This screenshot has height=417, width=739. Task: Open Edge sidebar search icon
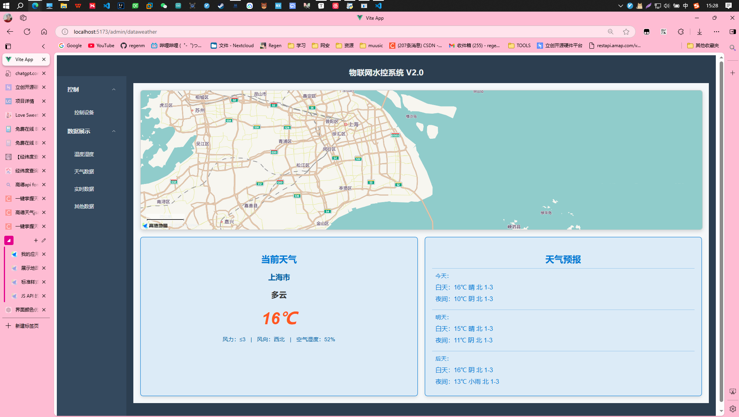point(732,48)
